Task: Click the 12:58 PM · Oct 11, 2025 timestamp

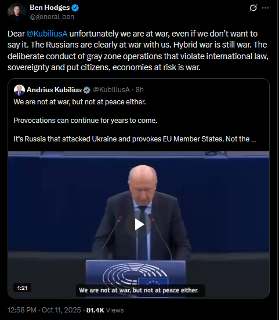Action: (44, 310)
